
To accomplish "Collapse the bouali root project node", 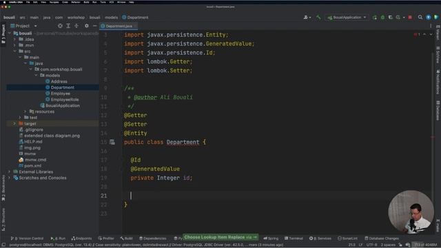I will click(x=10, y=33).
